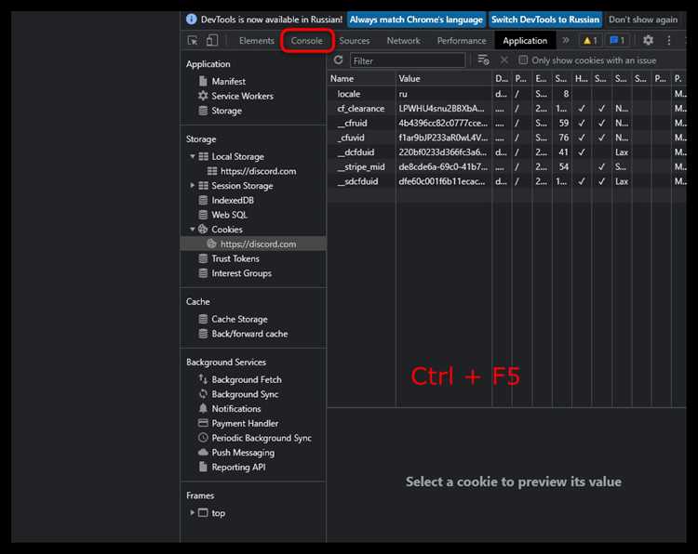Switch to the Elements tab
Screen dimensions: 698x554
257,41
